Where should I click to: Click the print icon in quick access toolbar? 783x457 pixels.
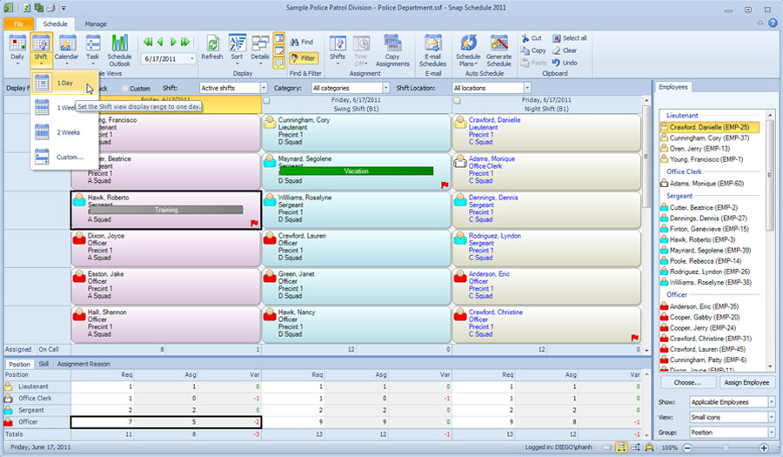pos(51,8)
